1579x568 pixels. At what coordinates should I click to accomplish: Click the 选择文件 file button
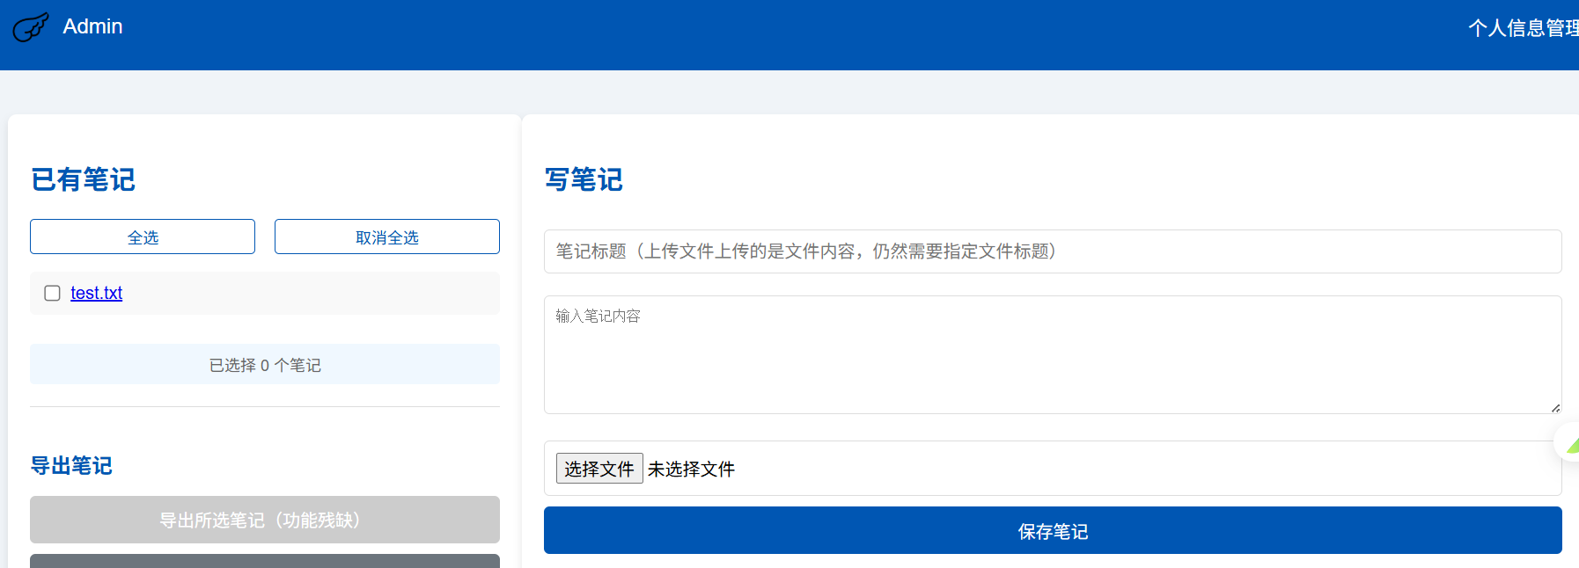tap(599, 469)
